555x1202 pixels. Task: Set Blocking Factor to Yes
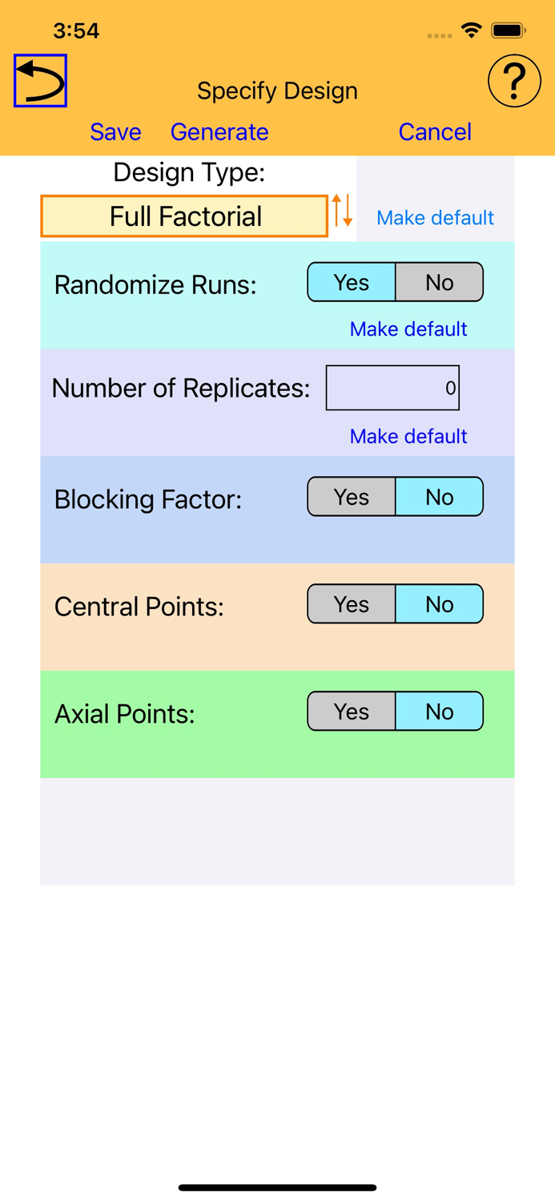tap(352, 497)
